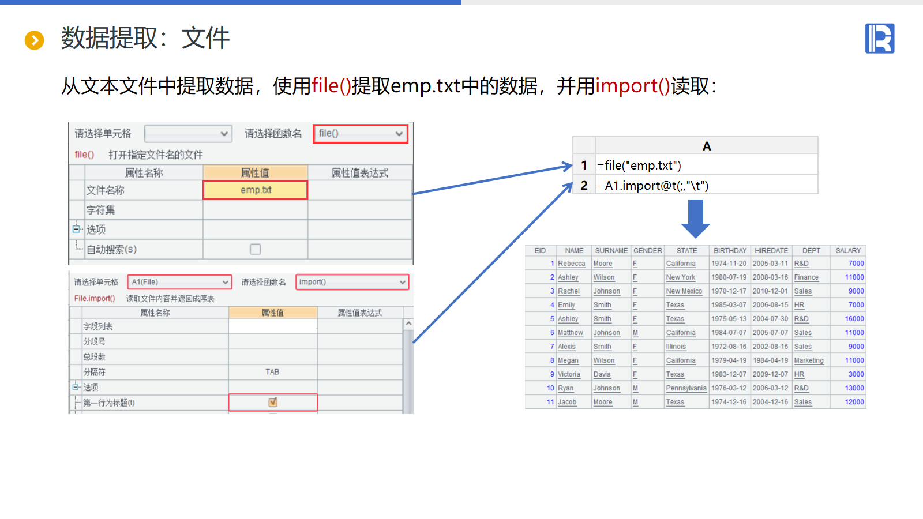
Task: Select the department cell "Marketing"
Action: pos(811,360)
